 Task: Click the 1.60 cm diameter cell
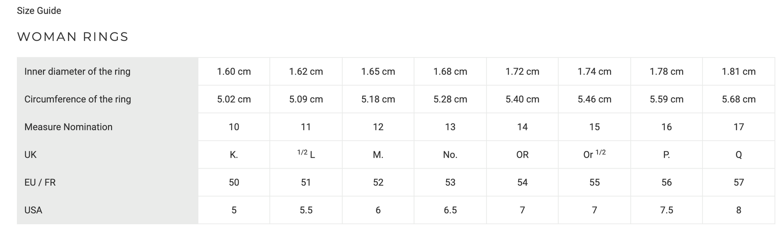tap(234, 72)
